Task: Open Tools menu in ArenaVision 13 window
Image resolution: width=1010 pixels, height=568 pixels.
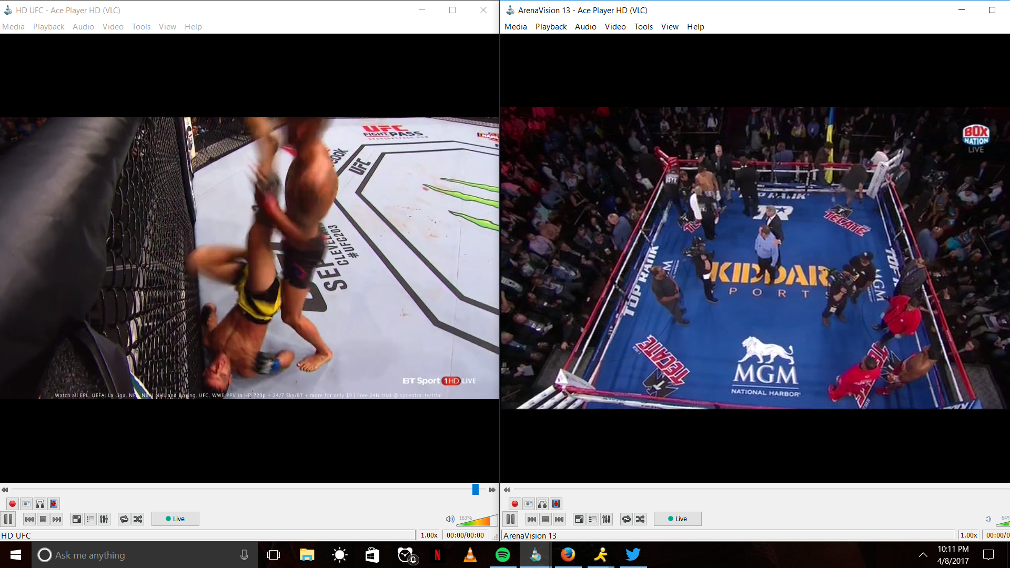Action: pyautogui.click(x=643, y=27)
